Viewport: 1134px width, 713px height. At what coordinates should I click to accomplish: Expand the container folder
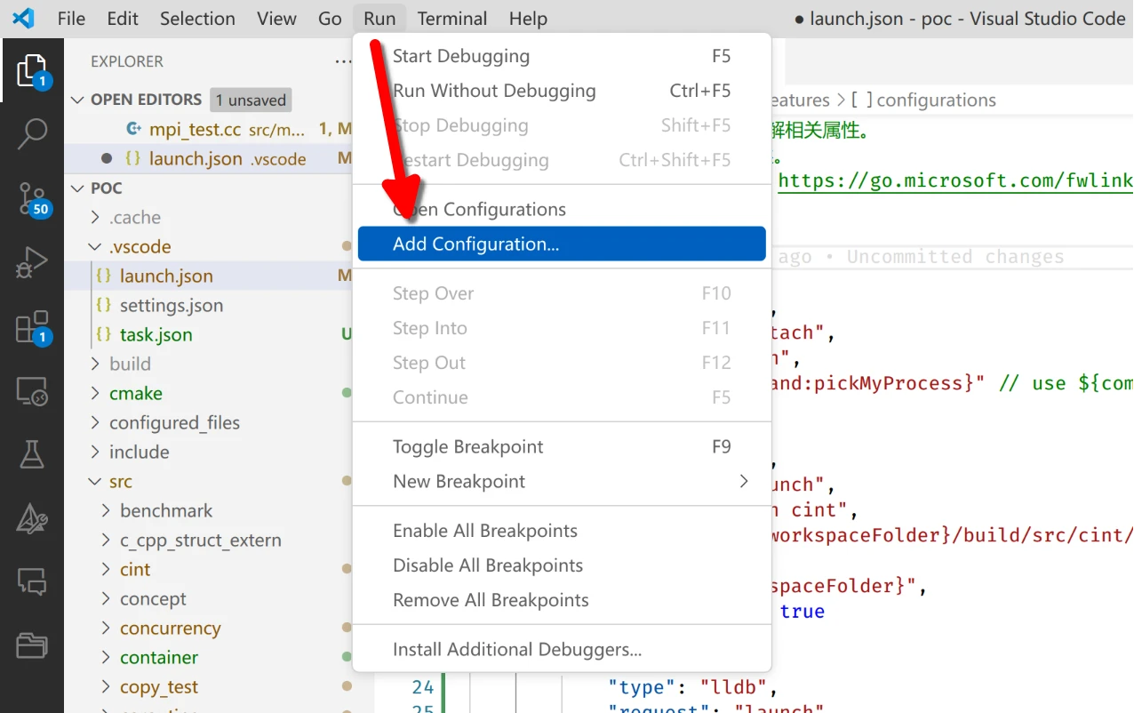[107, 657]
